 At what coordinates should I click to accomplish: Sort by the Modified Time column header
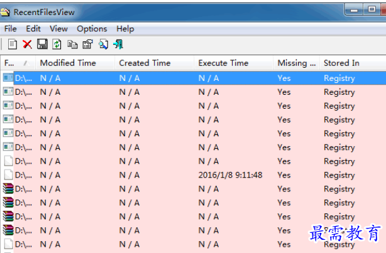(x=75, y=63)
